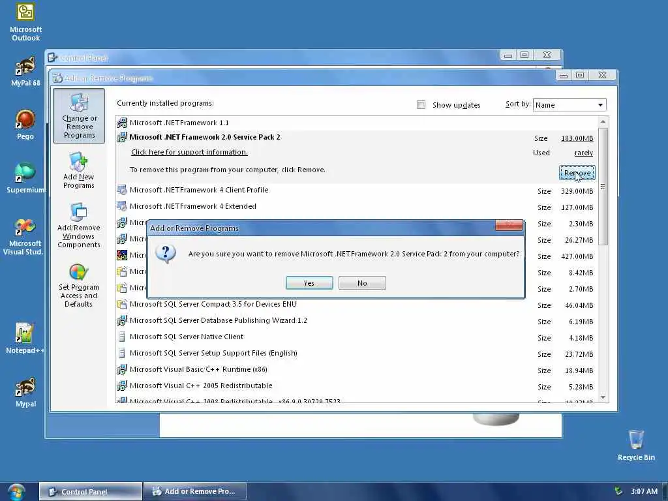Select Microsoft .NET Framework 1.1 row

point(356,123)
